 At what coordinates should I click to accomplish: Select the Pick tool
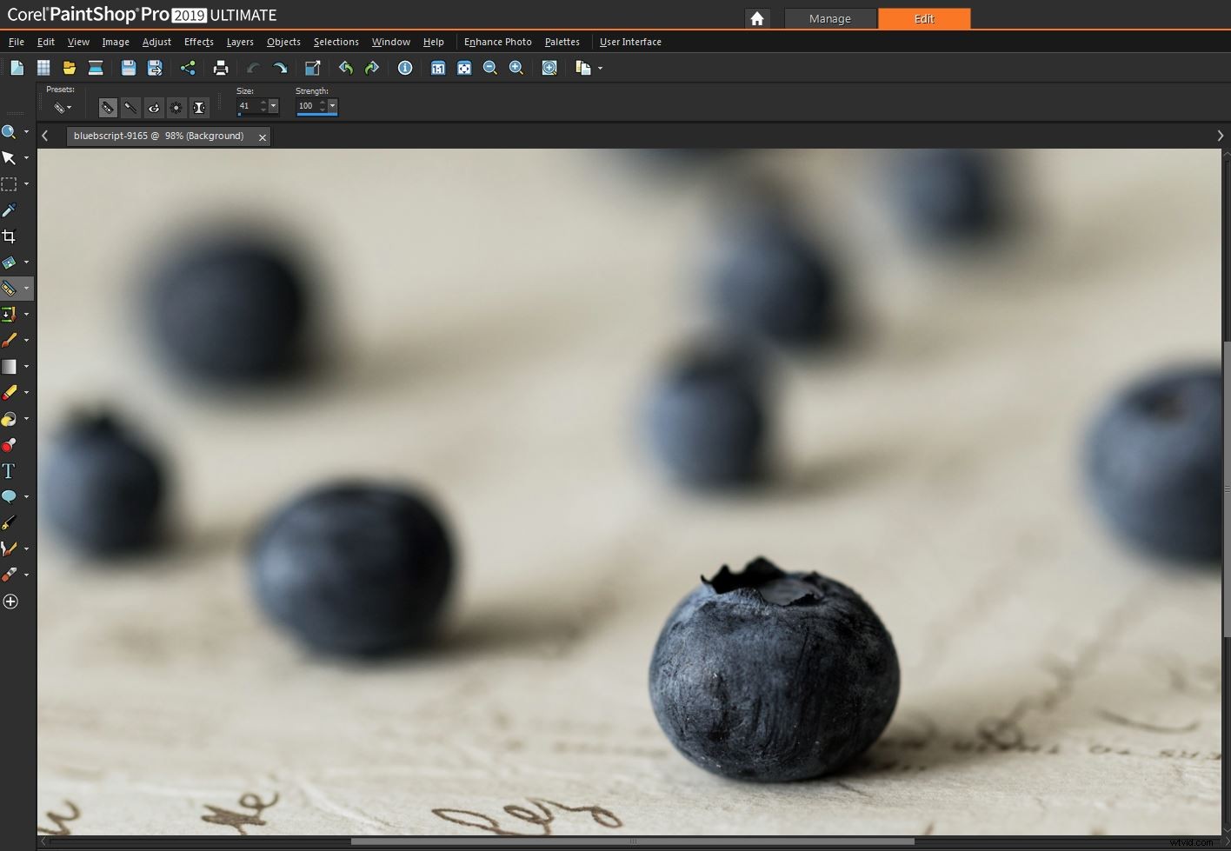pyautogui.click(x=10, y=157)
